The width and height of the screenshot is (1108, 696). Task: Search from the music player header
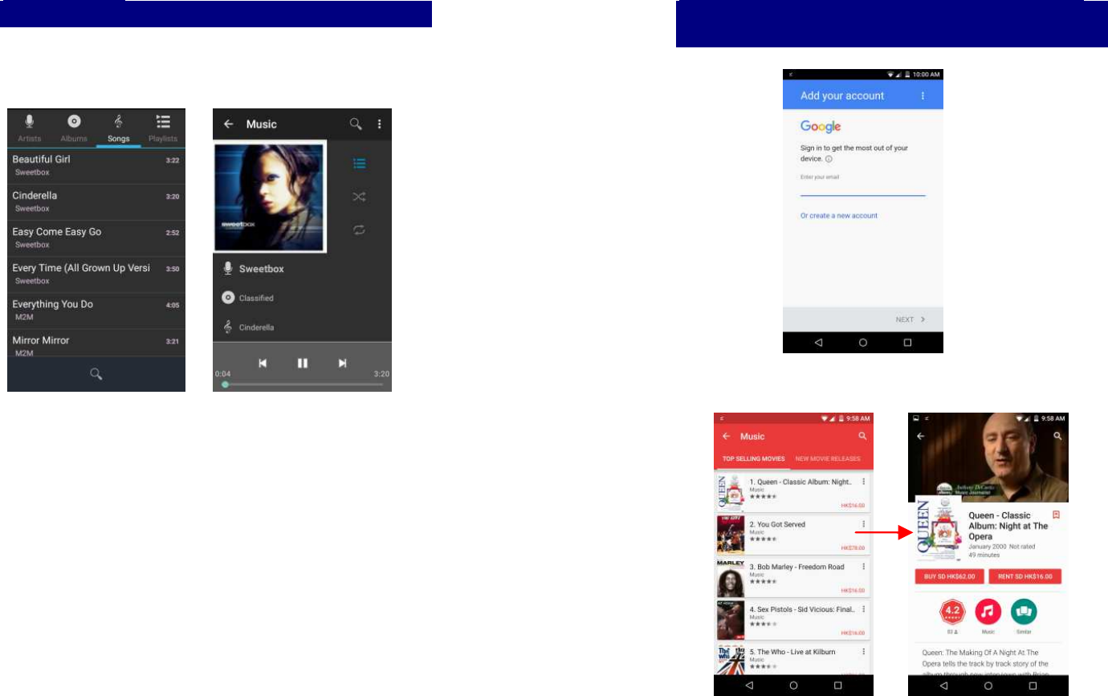[x=355, y=124]
